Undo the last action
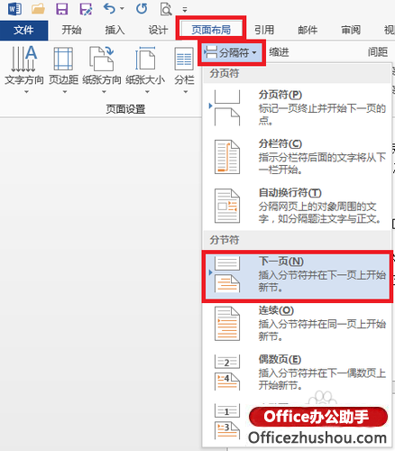The width and height of the screenshot is (395, 451). click(109, 8)
